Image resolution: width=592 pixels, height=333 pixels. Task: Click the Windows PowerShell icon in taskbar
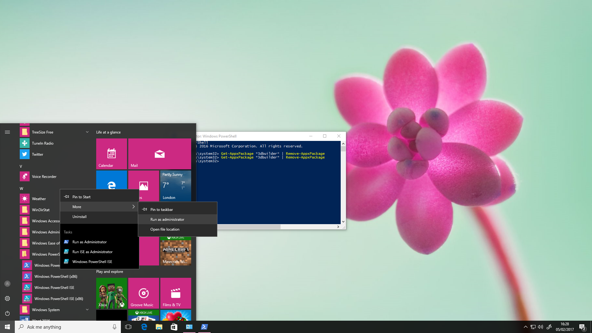(x=204, y=327)
